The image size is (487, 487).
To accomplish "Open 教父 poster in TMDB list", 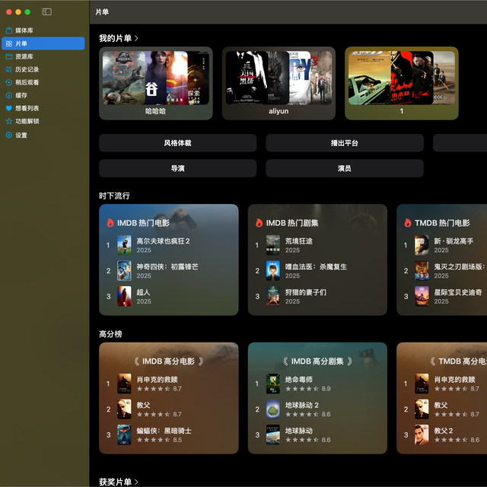I will (x=422, y=409).
